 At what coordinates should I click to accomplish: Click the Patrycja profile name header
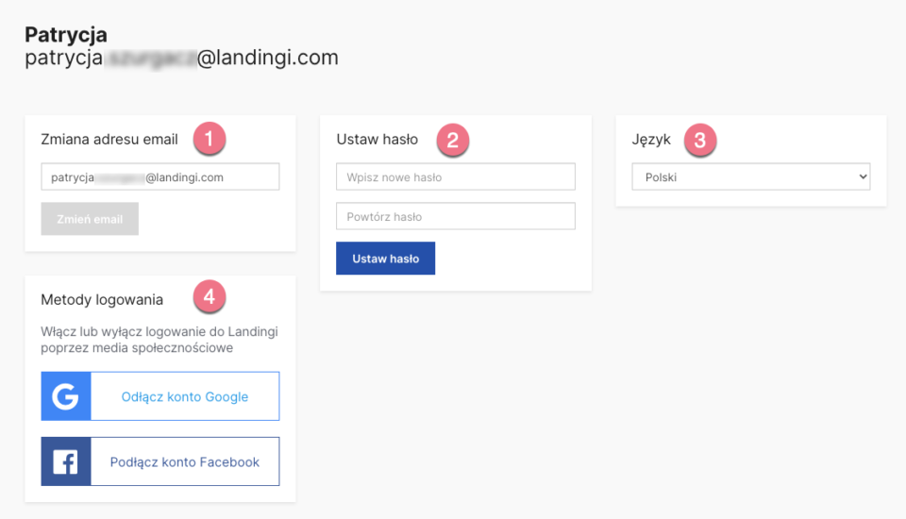(x=66, y=35)
